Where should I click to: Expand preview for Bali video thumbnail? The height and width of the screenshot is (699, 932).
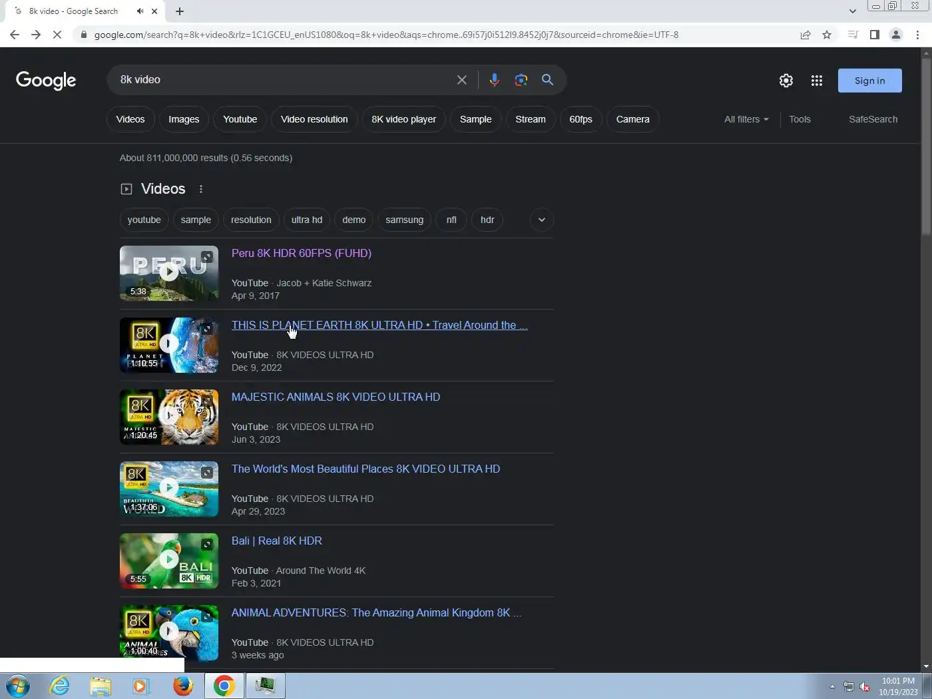coord(207,544)
